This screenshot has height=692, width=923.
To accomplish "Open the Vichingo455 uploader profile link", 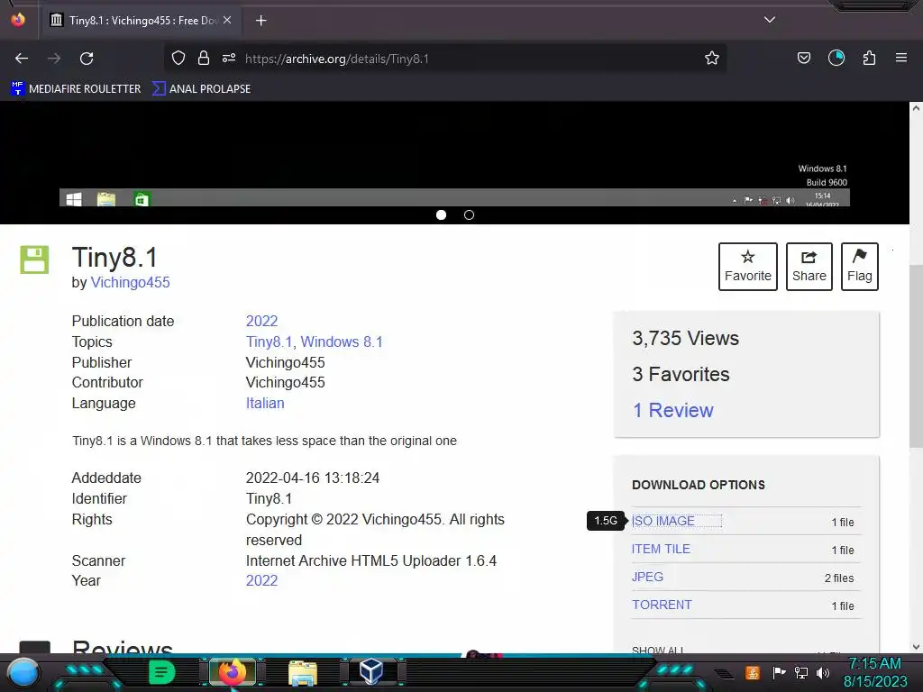I will pyautogui.click(x=130, y=282).
